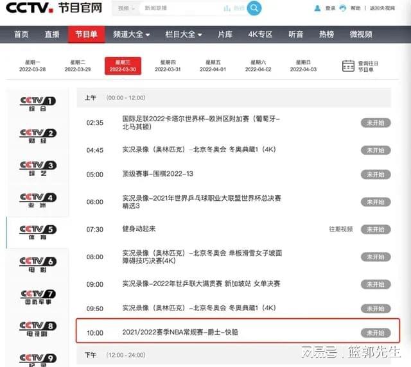Open the 热榜 nav item

point(326,34)
